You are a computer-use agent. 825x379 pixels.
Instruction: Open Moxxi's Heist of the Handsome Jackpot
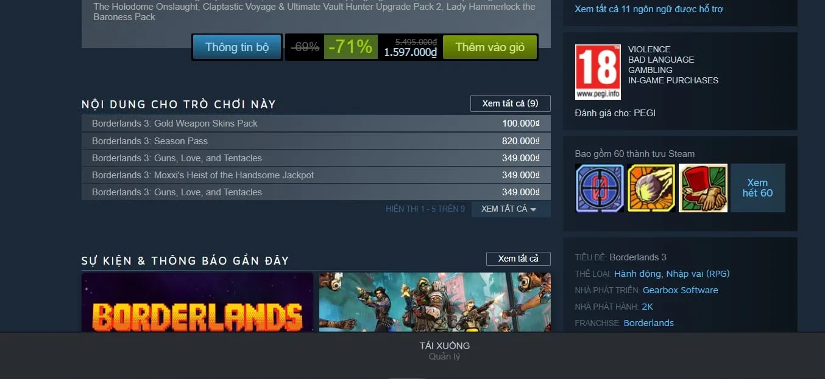pyautogui.click(x=316, y=175)
